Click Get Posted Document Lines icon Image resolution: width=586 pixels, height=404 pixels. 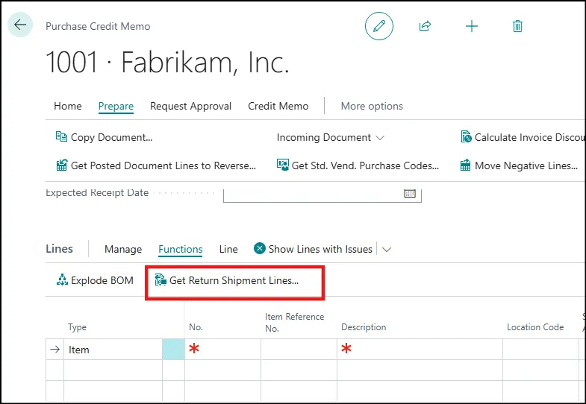(62, 165)
